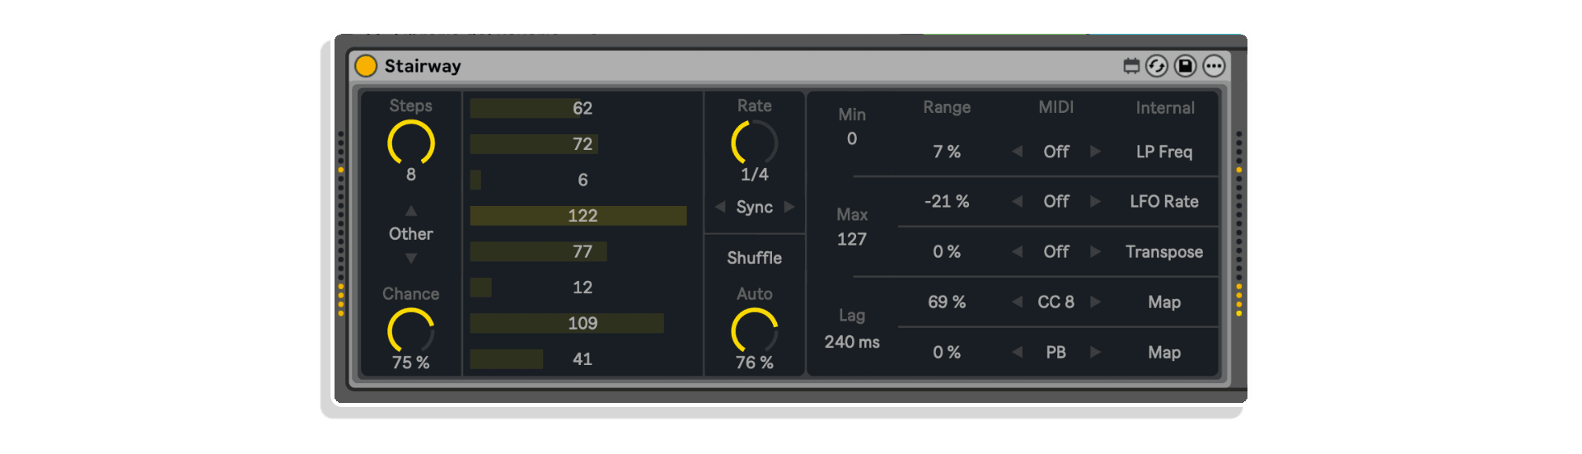
Task: Click the 0 % range in Transpose row
Action: pyautogui.click(x=947, y=251)
